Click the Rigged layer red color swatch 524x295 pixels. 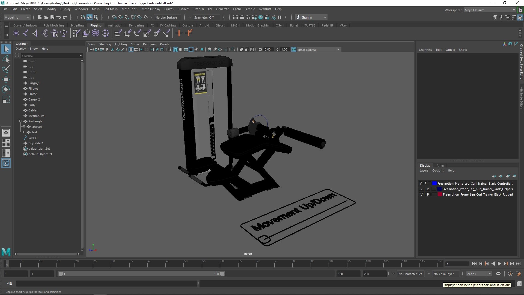[440, 194]
